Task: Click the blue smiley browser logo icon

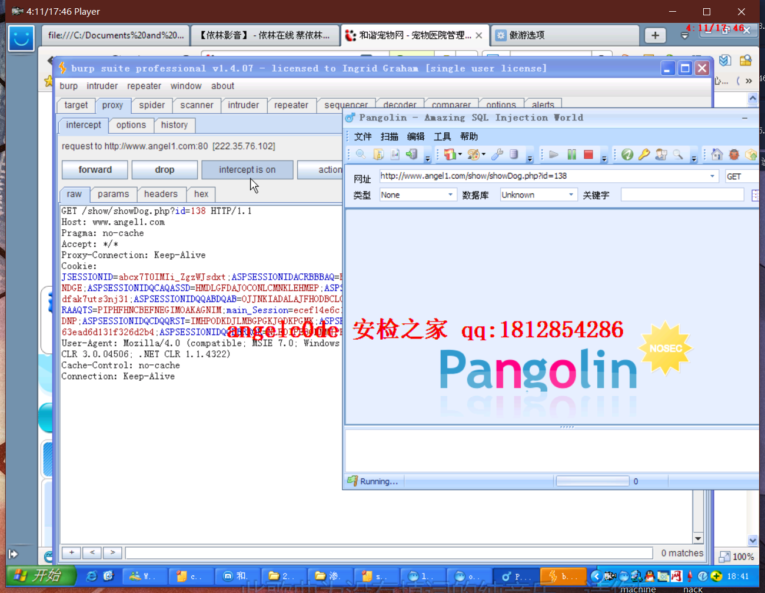Action: (x=21, y=38)
